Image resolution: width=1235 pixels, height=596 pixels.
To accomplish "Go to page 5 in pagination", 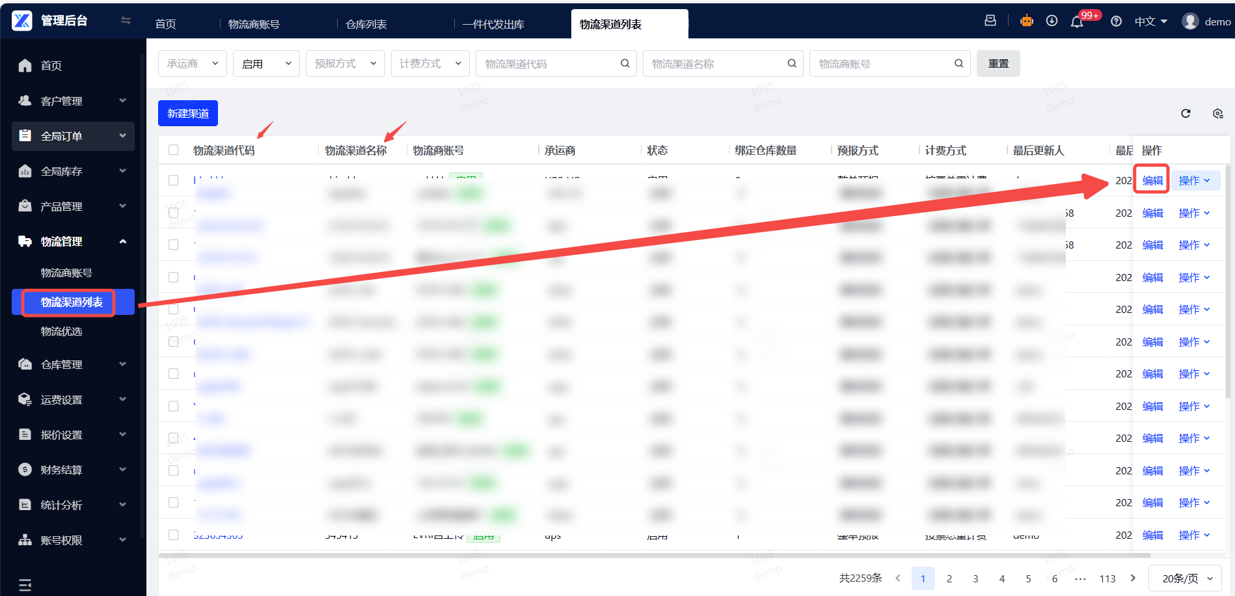I will pos(1028,578).
